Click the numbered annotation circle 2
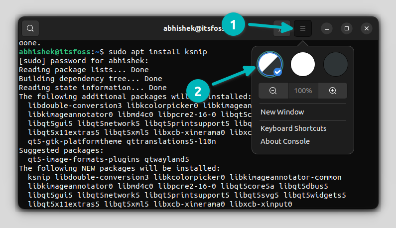Screen dimensions: 396x228 [x=198, y=91]
